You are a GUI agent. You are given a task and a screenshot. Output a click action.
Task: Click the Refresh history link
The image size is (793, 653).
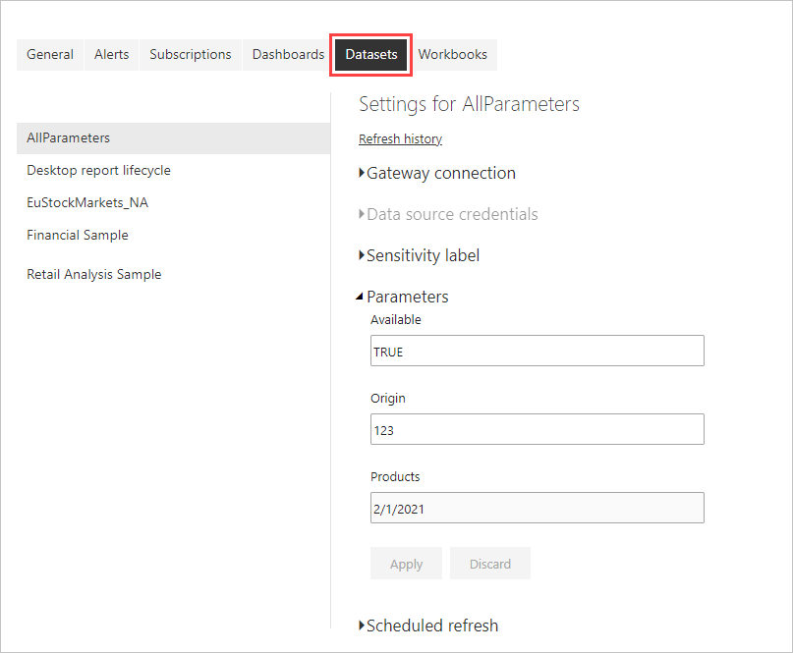point(400,139)
